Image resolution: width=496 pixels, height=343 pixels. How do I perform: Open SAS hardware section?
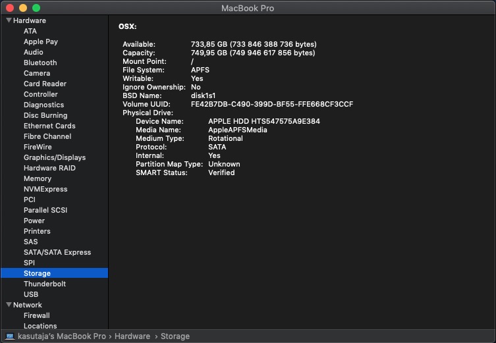point(30,242)
